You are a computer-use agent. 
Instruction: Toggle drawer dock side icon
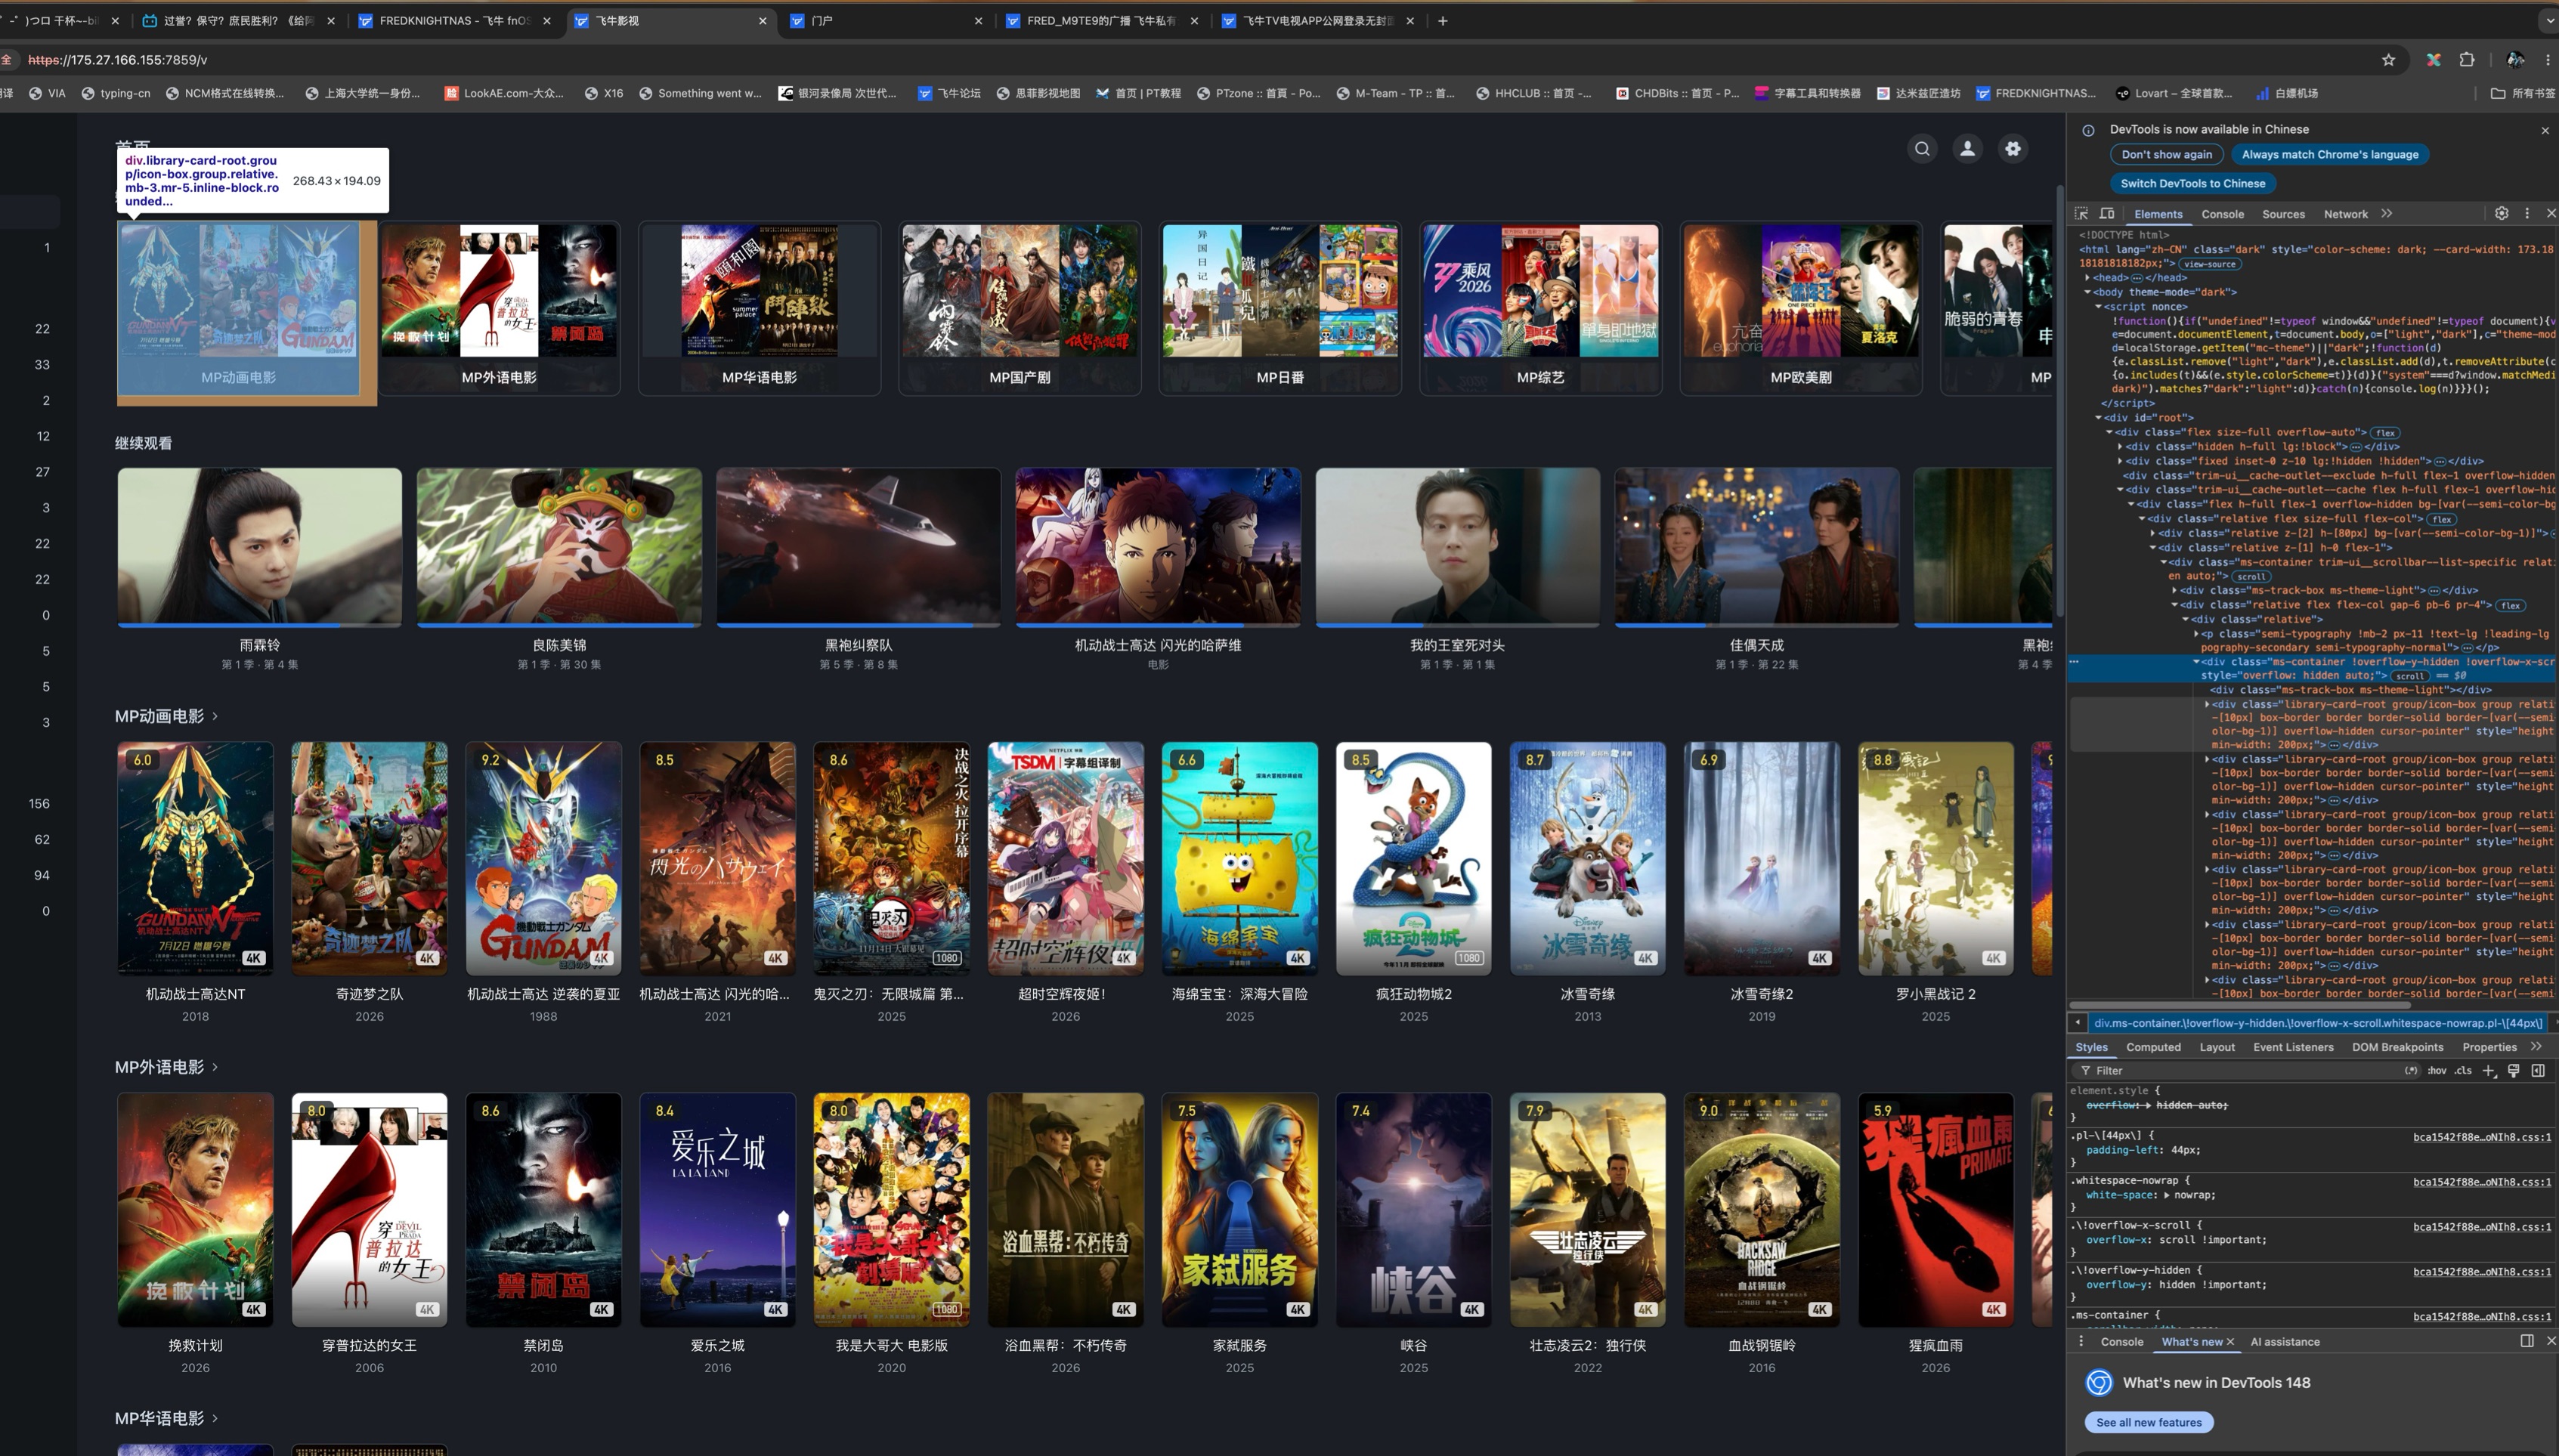click(2526, 1342)
